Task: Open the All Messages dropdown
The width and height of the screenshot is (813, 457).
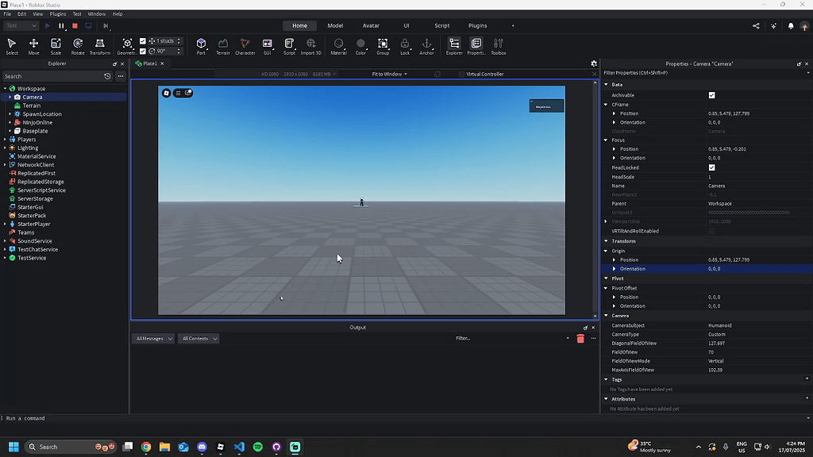Action: tap(152, 338)
